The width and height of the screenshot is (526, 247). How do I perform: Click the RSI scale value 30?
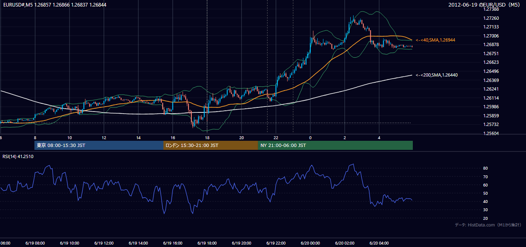[486, 210]
